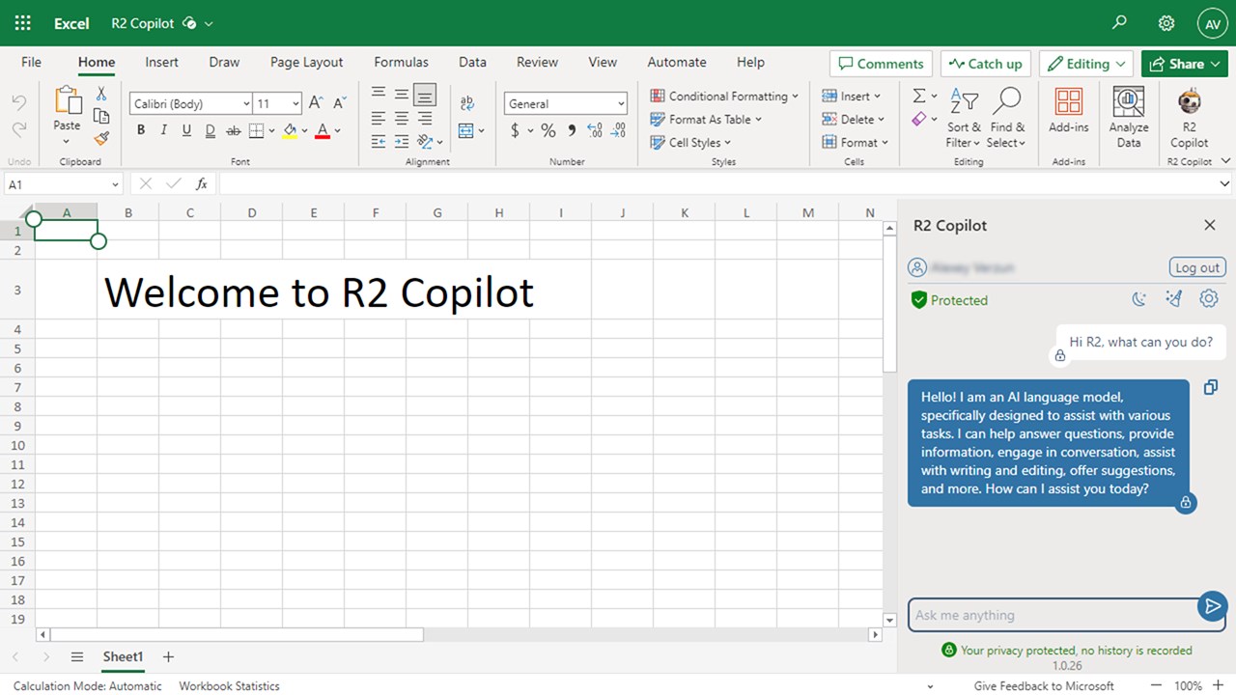This screenshot has height=695, width=1236.
Task: Click the Analyze Data icon
Action: 1129,102
